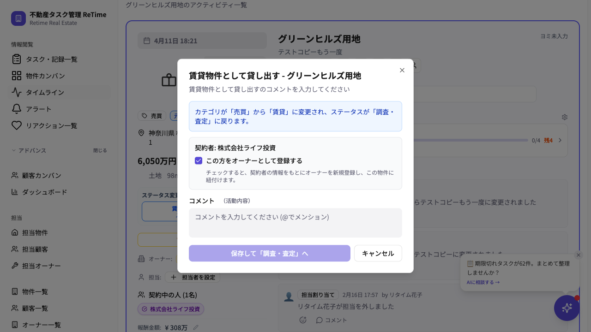
Task: Click the building icon for オーナー一覧
Action: pyautogui.click(x=15, y=325)
